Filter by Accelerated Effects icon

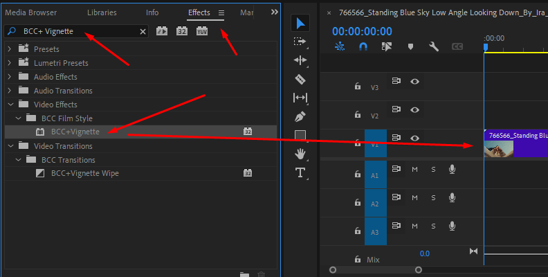161,31
